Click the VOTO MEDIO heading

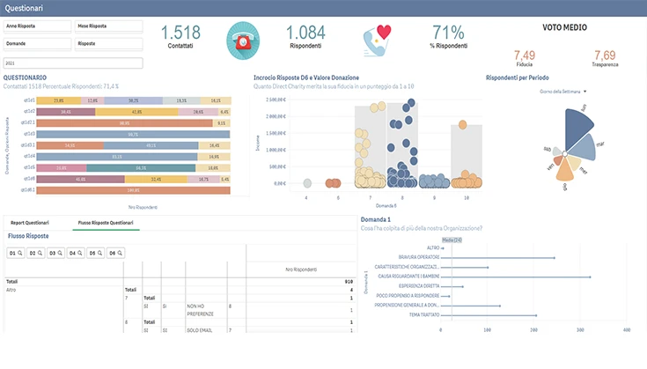point(564,27)
